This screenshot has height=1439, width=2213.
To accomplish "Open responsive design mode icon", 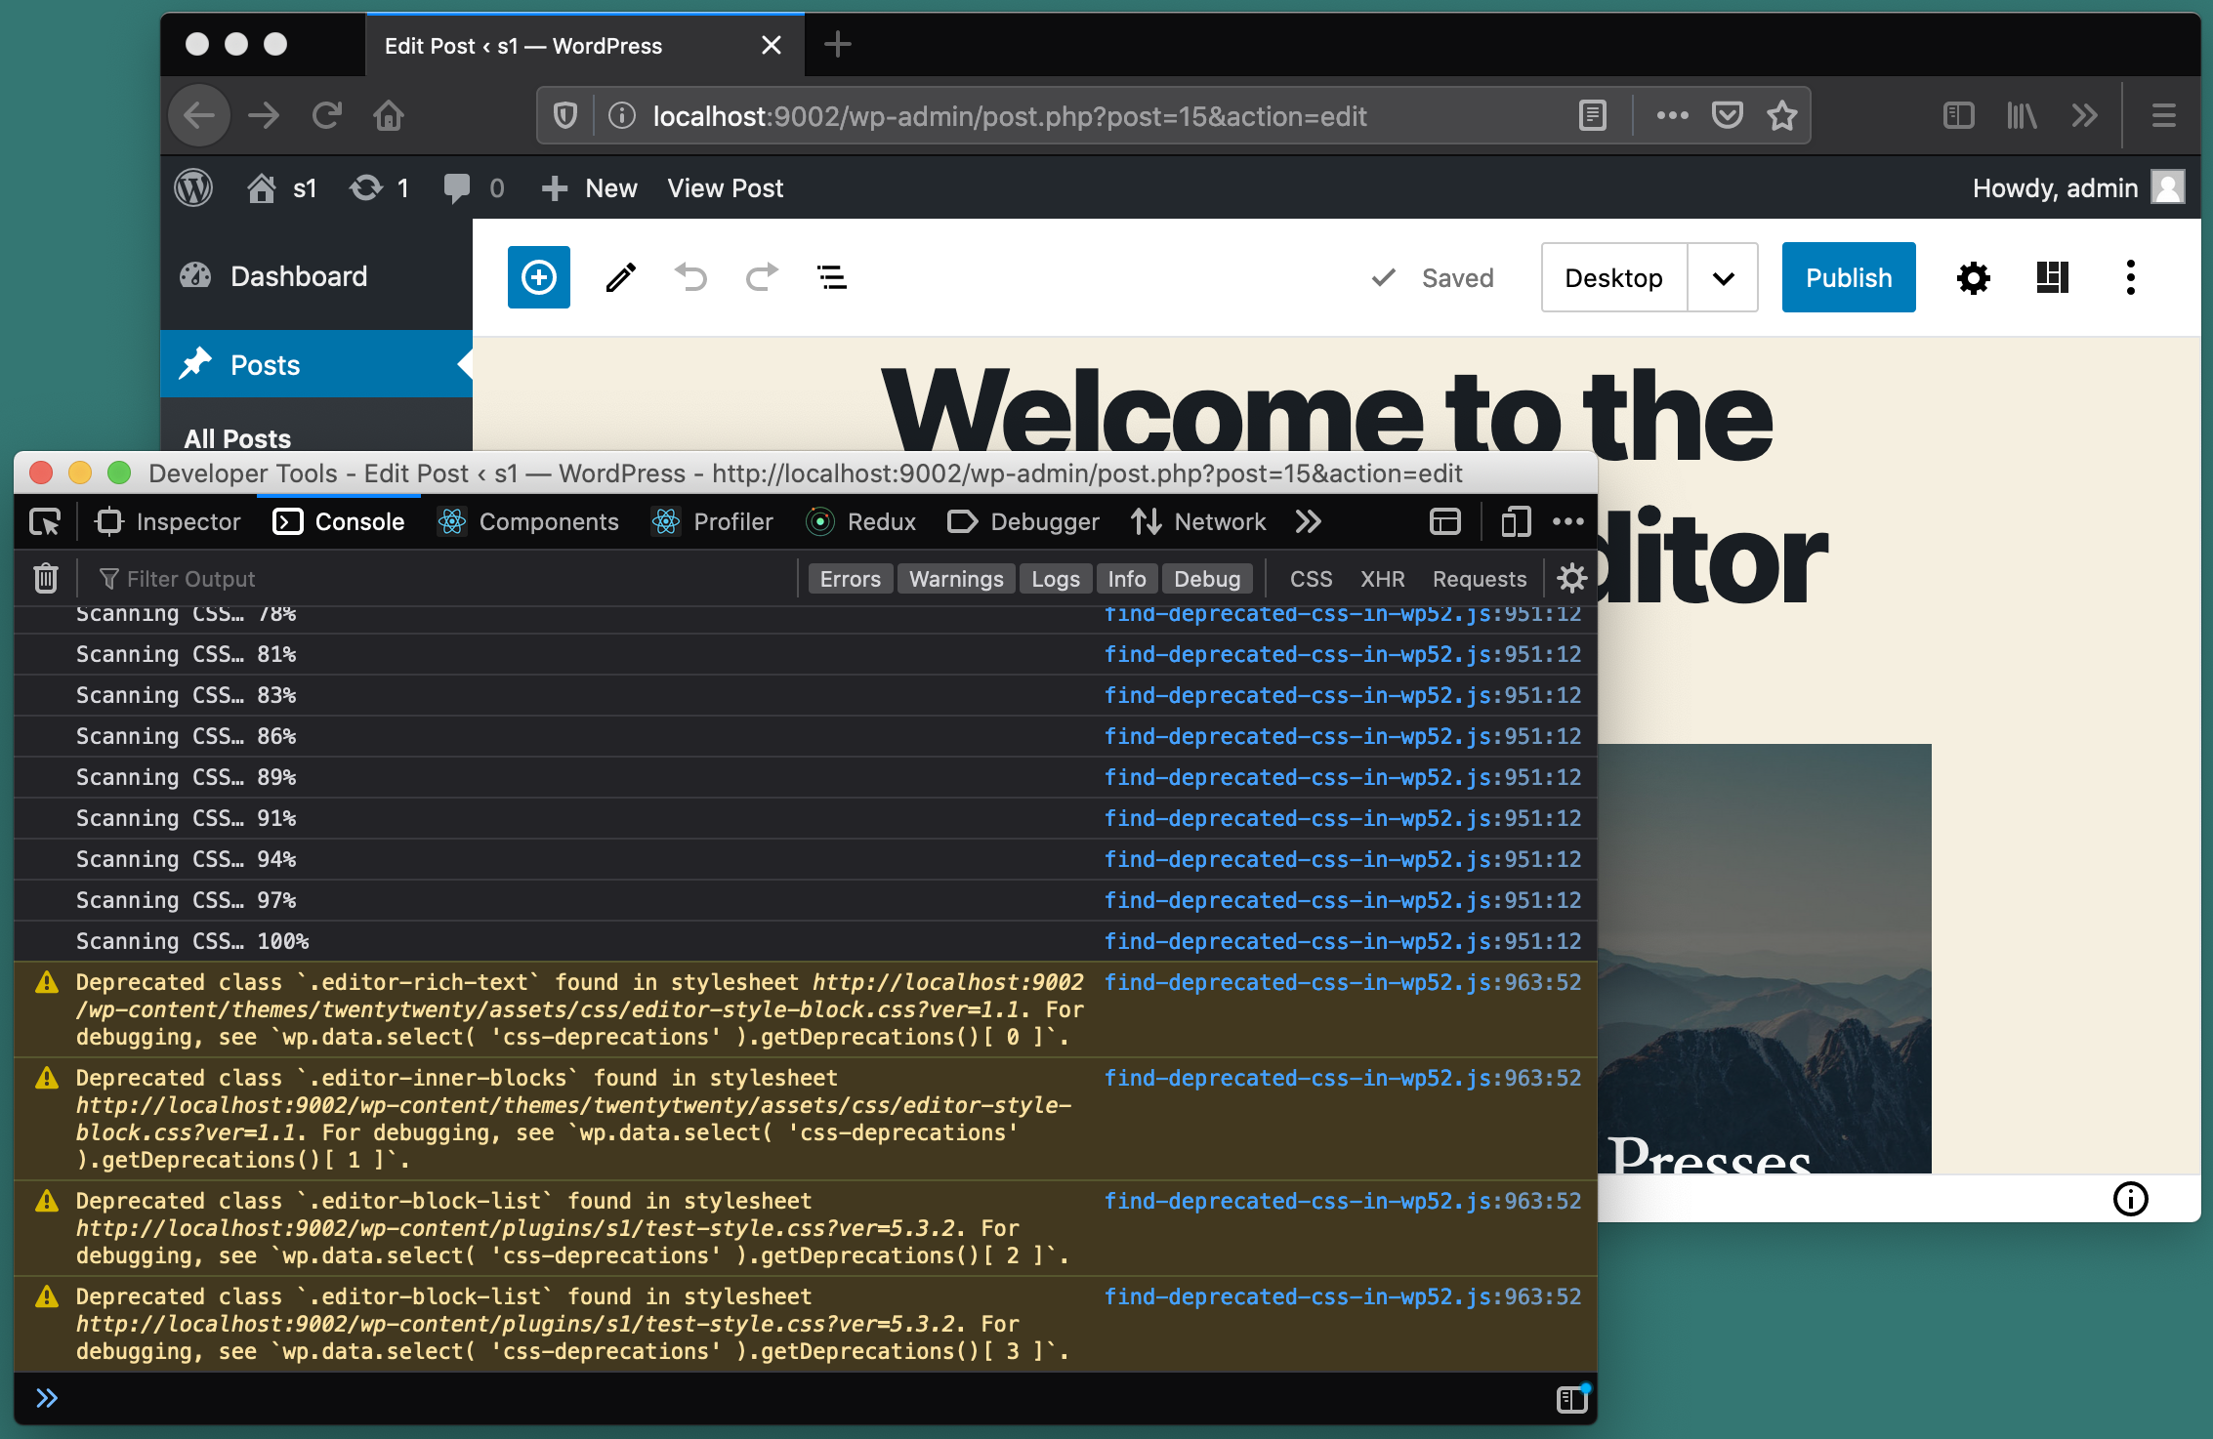I will click(1516, 522).
